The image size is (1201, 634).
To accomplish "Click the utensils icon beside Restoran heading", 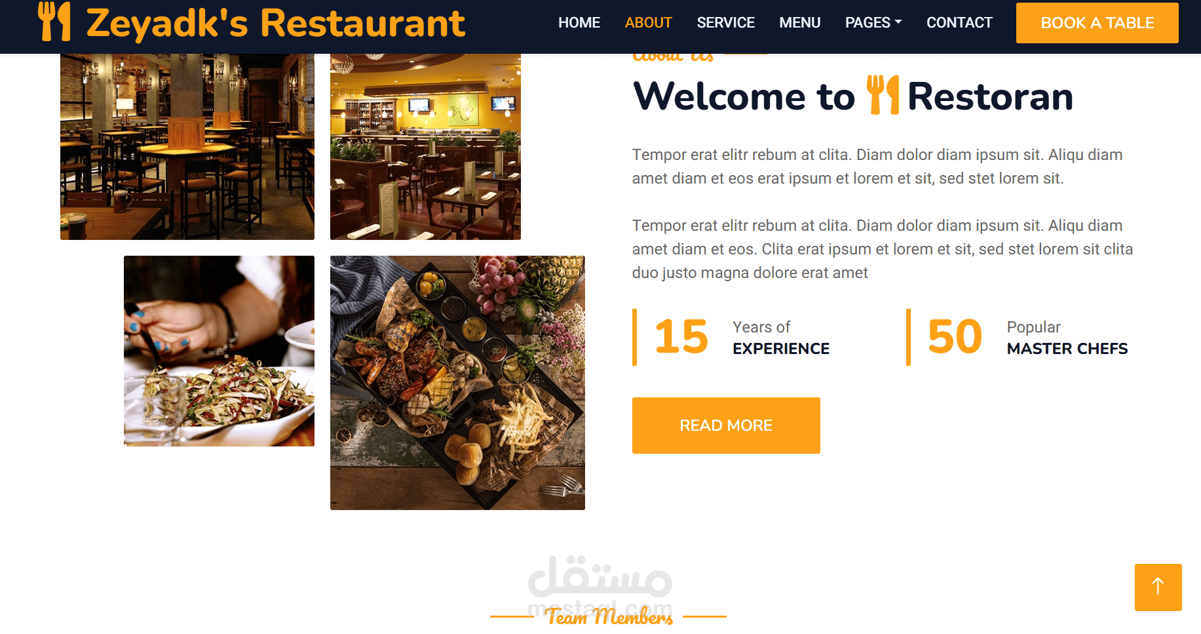I will click(x=883, y=95).
